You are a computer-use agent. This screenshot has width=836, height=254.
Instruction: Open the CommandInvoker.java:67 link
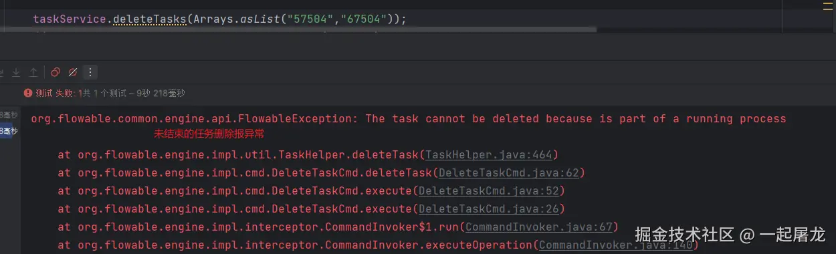coord(538,227)
